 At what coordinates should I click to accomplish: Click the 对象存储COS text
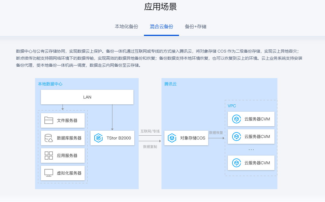[192, 138]
